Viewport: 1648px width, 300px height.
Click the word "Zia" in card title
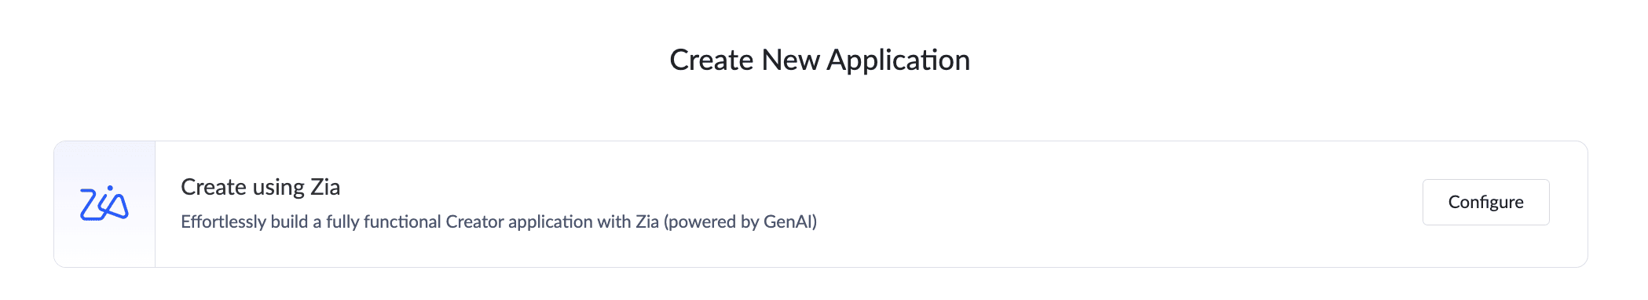(325, 187)
